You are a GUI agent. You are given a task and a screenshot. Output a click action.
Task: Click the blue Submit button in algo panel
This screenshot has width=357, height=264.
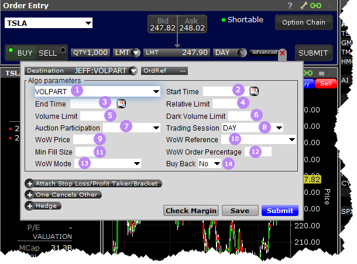point(280,211)
